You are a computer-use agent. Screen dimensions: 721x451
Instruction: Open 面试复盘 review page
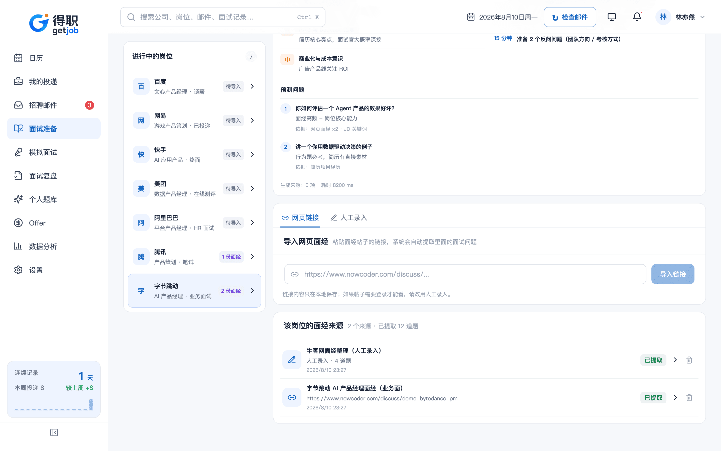click(x=54, y=176)
